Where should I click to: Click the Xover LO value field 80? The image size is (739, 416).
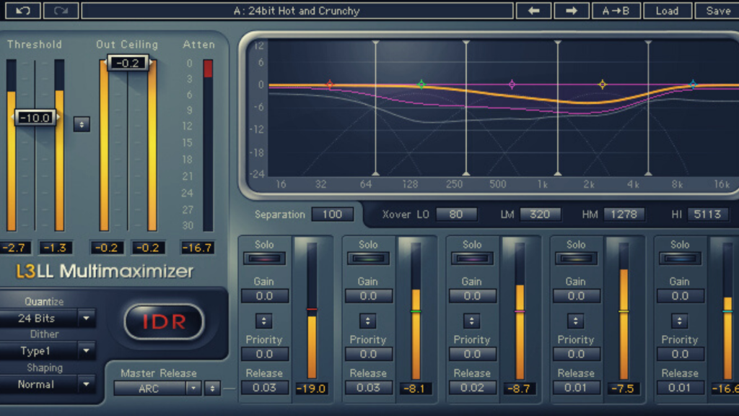(x=456, y=214)
